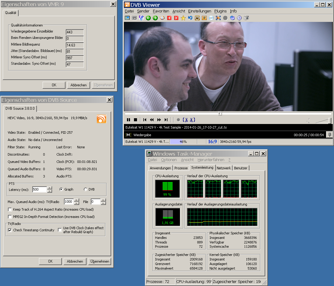Click the power button toolbar icon

[197, 18]
